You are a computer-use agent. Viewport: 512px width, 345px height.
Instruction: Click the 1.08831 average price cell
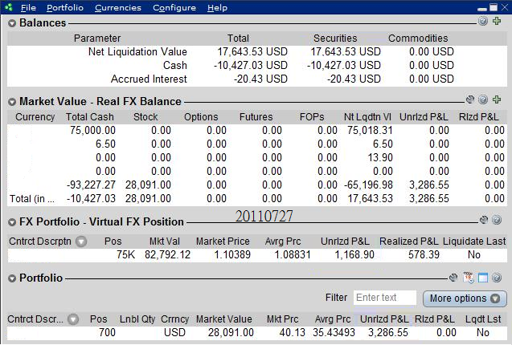point(293,254)
